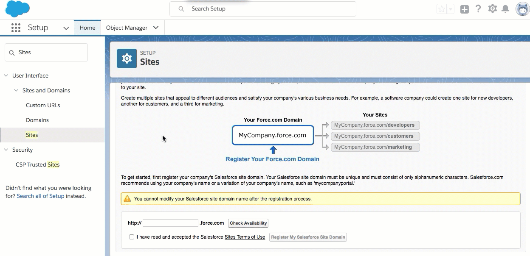Viewport: 530px width, 256px height.
Task: Click Register My Salesforce Site Domain button
Action: (308, 237)
